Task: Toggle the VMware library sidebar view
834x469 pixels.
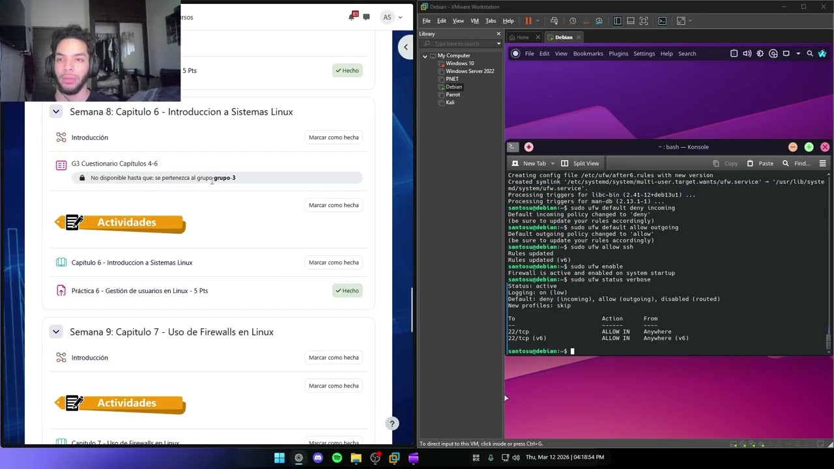Action: (x=618, y=21)
